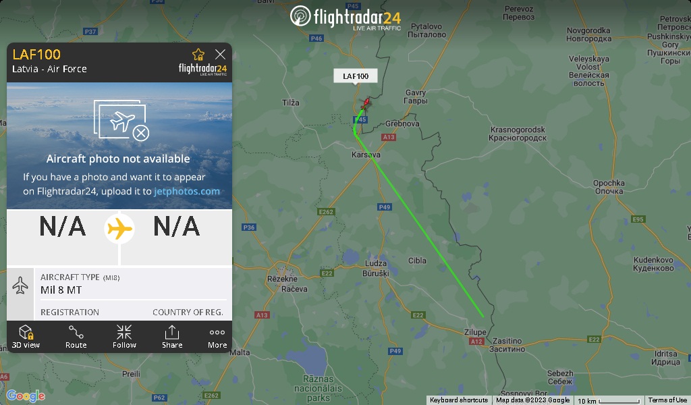This screenshot has width=691, height=405.
Task: Click the yellow airplane progress icon
Action: (119, 229)
